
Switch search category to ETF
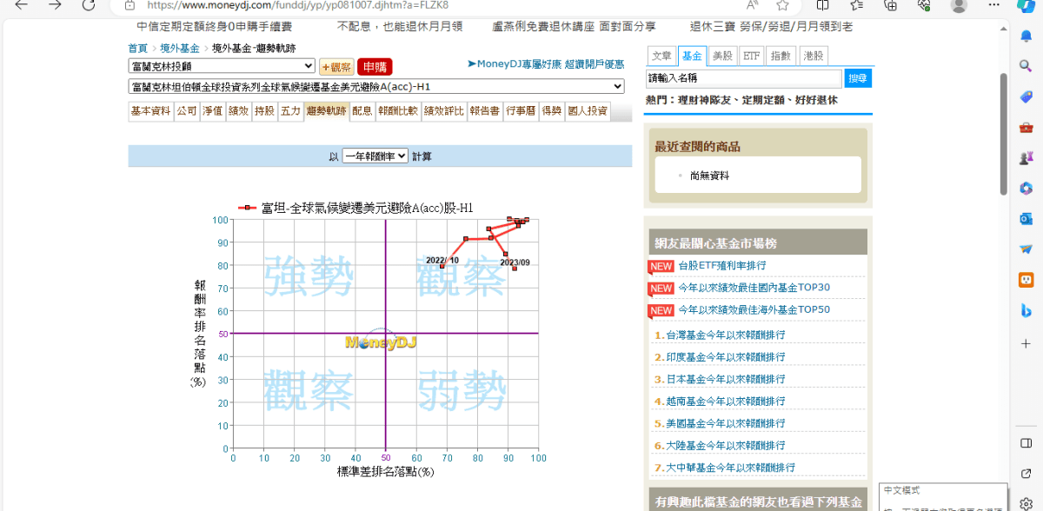(x=752, y=56)
